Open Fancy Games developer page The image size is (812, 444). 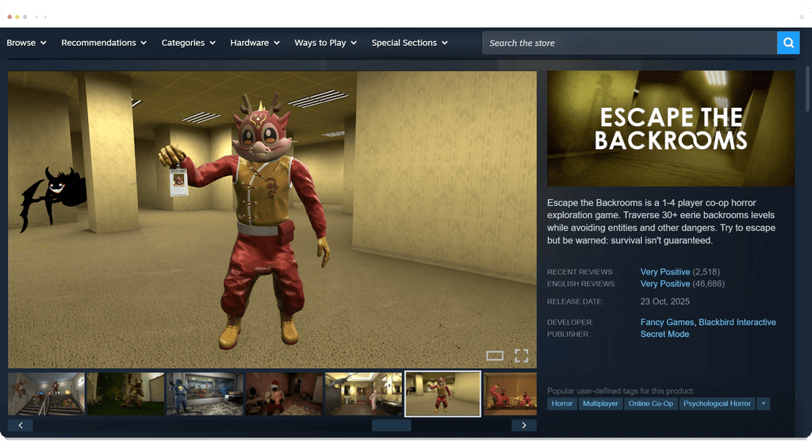point(666,322)
